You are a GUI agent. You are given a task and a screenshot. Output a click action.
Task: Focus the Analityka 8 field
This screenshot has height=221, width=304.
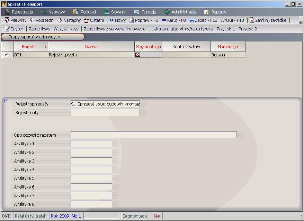pyautogui.click(x=91, y=204)
